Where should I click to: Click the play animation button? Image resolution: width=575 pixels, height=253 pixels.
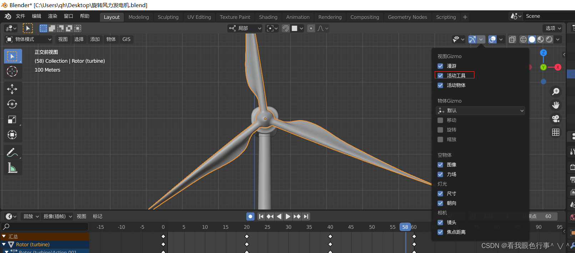288,216
